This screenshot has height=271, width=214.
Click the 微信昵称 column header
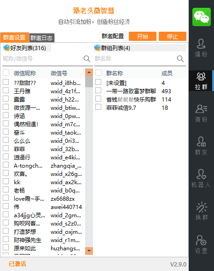[25, 73]
